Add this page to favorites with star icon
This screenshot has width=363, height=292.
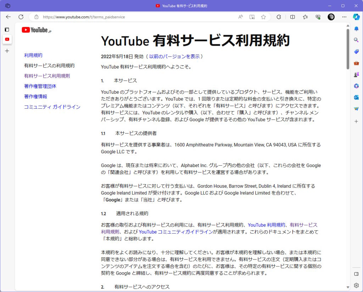[263, 17]
